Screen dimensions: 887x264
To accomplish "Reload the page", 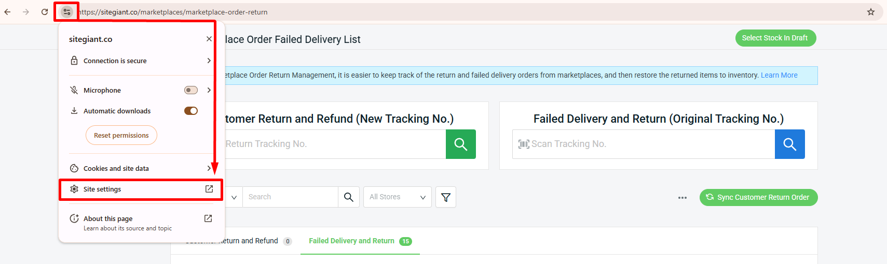I will (45, 12).
